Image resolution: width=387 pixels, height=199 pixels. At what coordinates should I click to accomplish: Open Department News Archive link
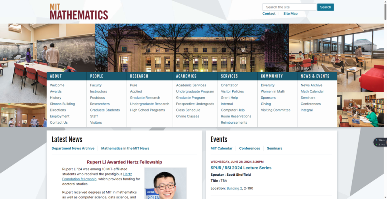[x=73, y=148]
